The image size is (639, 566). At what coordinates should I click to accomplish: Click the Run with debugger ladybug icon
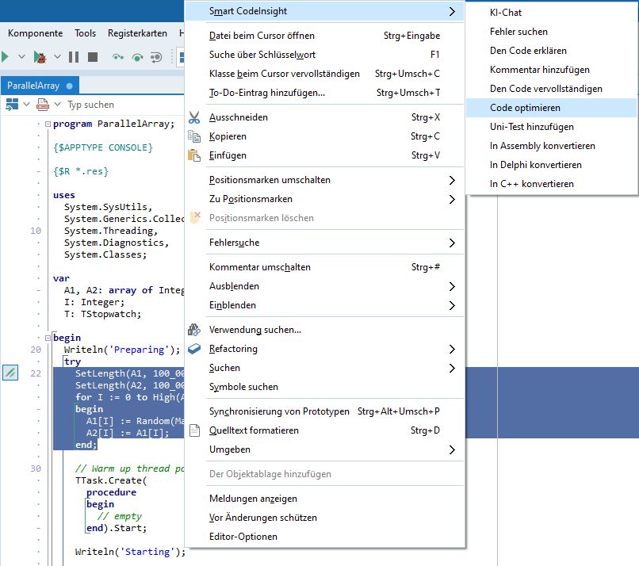click(x=40, y=57)
